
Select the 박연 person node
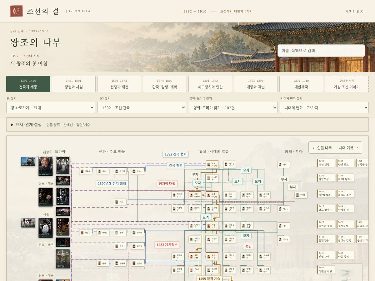pos(120,246)
